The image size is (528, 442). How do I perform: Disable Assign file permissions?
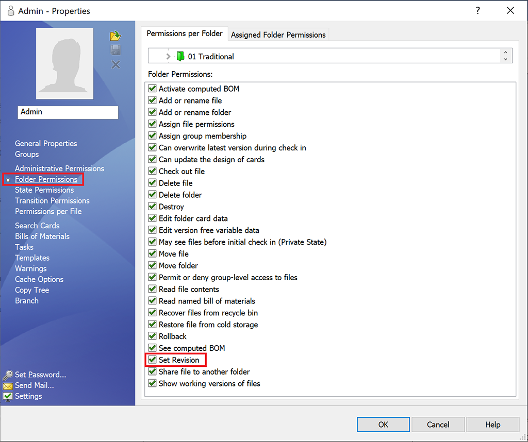(x=152, y=124)
